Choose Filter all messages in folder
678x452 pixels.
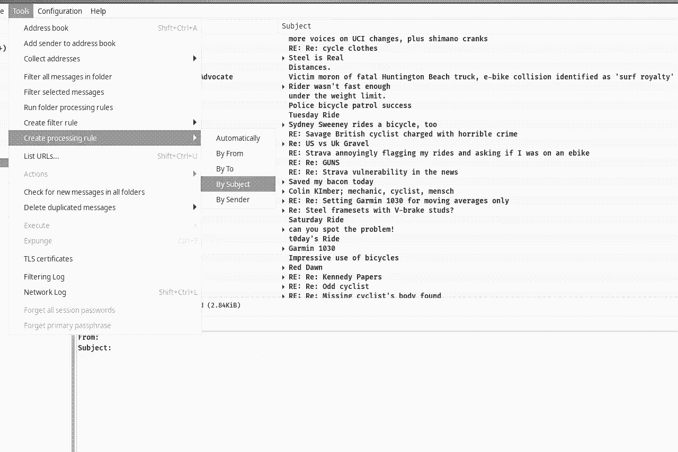point(105,77)
